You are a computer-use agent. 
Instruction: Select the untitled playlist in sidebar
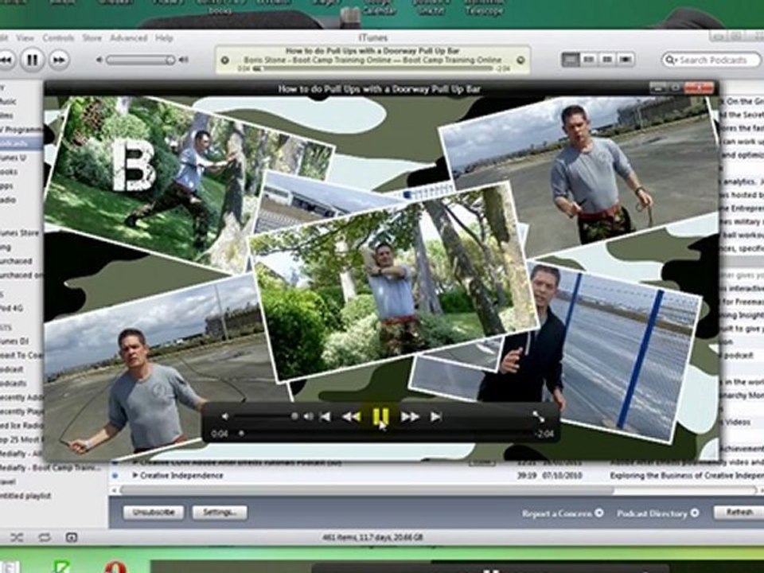(x=25, y=496)
